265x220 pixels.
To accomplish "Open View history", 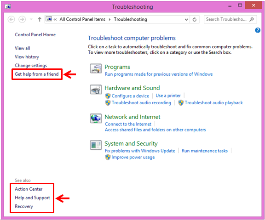I will coord(27,57).
